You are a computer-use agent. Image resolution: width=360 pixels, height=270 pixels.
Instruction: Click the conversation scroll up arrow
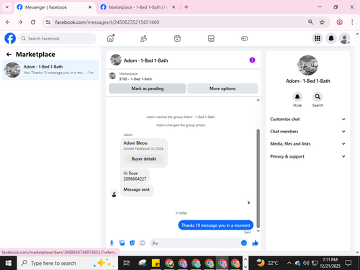(x=258, y=100)
